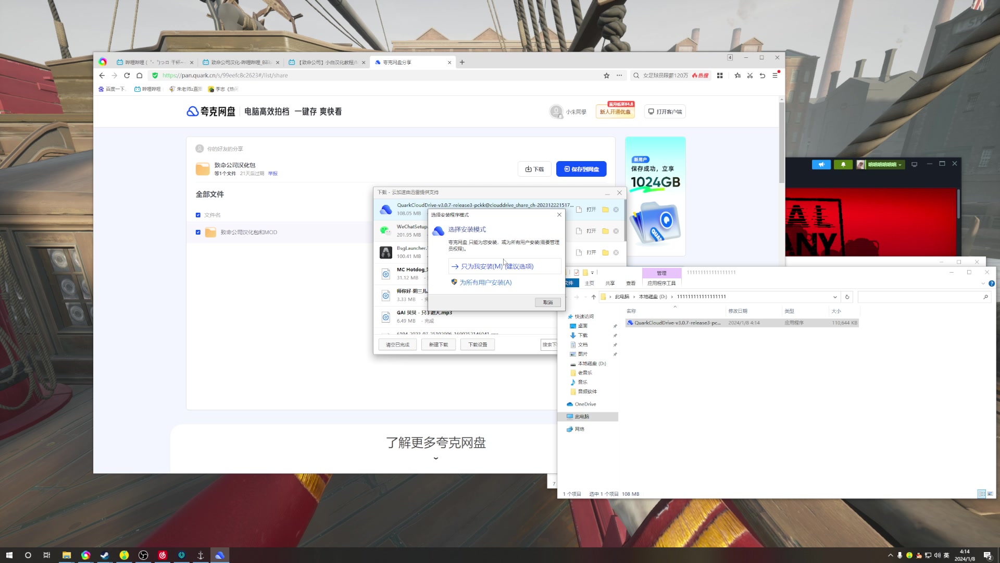
Task: Open Steam from taskbar
Action: pos(105,555)
